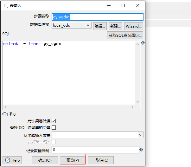Click SQL editor scroll right arrow
Viewport: 191px width, 167px height.
(132, 107)
